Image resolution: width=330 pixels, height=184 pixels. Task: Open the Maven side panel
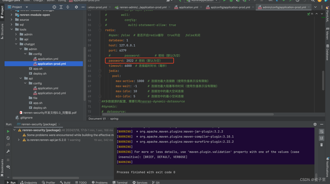(327, 33)
